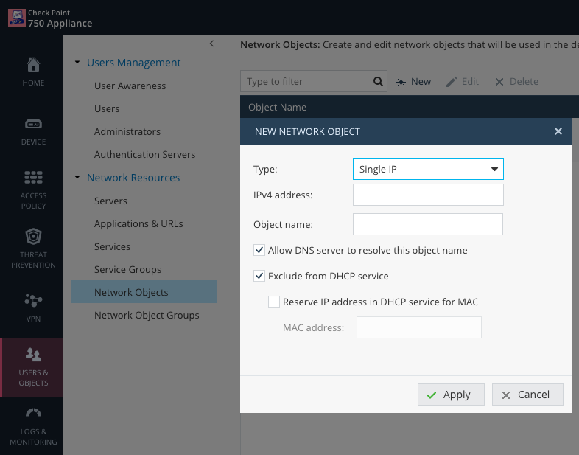Uncheck Allow DNS server to resolve object name
The height and width of the screenshot is (455, 579).
[x=259, y=250]
